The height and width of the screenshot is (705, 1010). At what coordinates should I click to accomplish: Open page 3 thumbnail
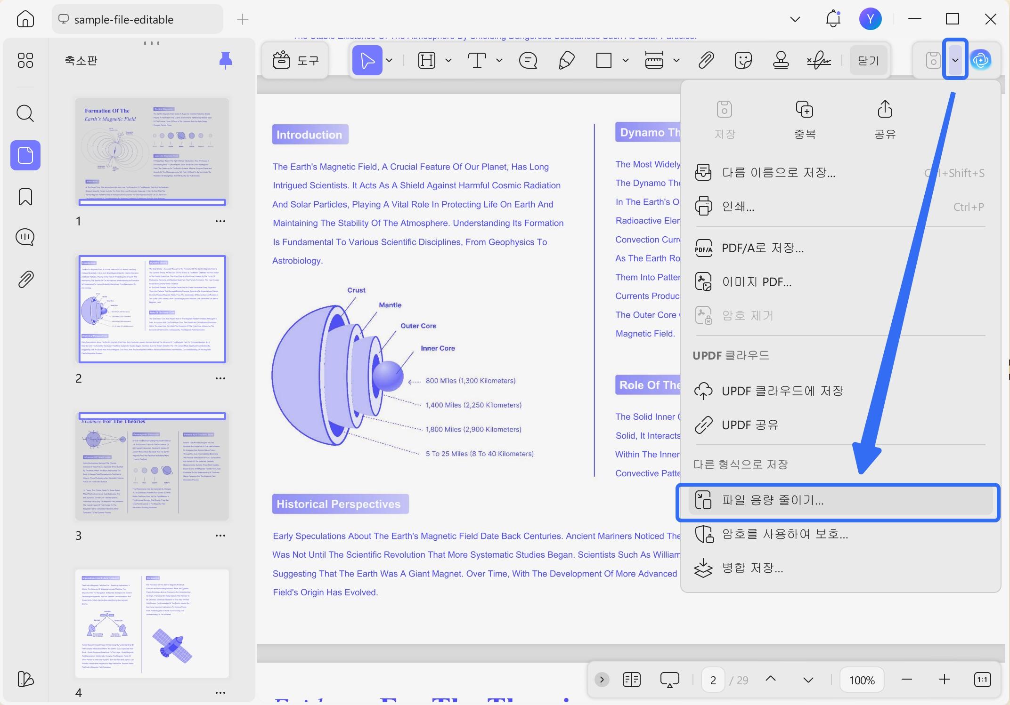click(152, 466)
